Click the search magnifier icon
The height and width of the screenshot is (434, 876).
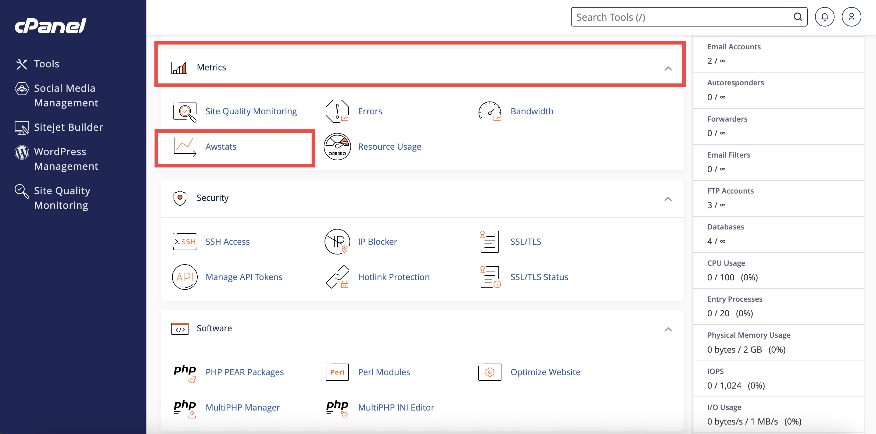[797, 17]
